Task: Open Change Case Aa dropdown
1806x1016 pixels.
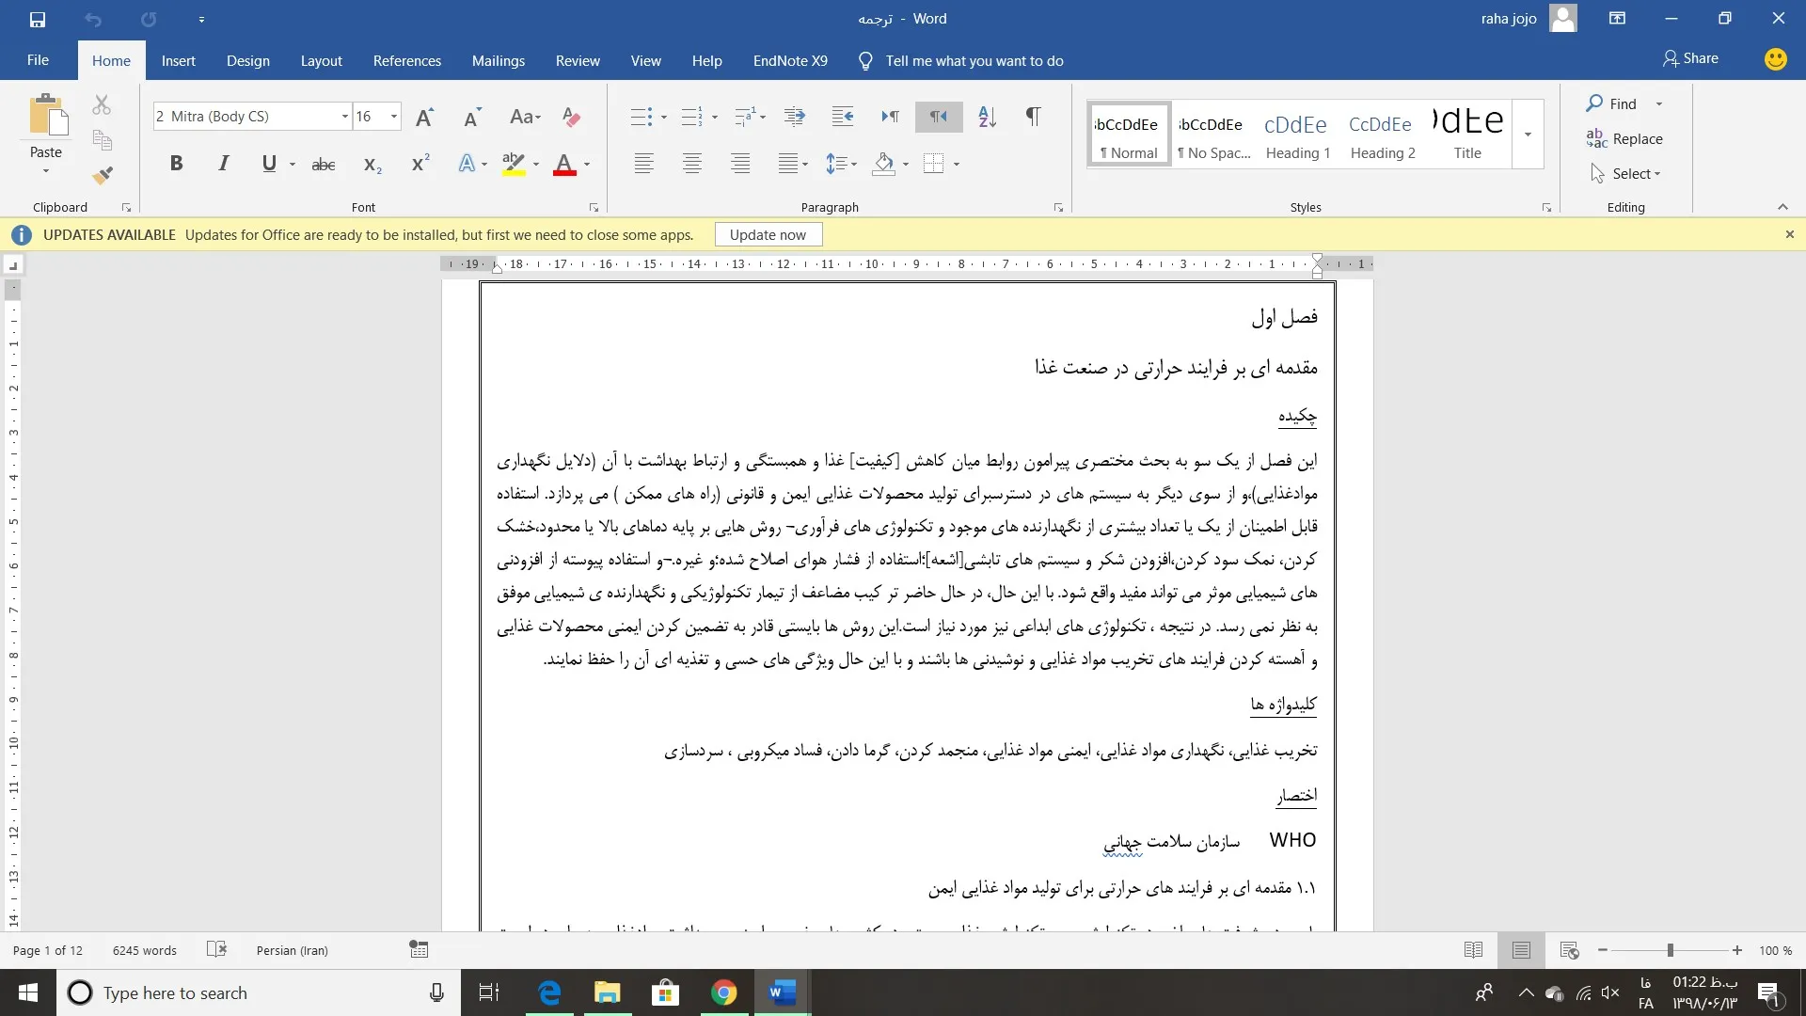Action: (x=525, y=117)
